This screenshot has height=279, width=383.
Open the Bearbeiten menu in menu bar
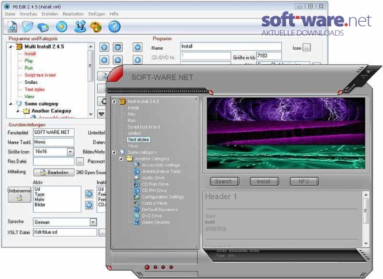(x=73, y=14)
